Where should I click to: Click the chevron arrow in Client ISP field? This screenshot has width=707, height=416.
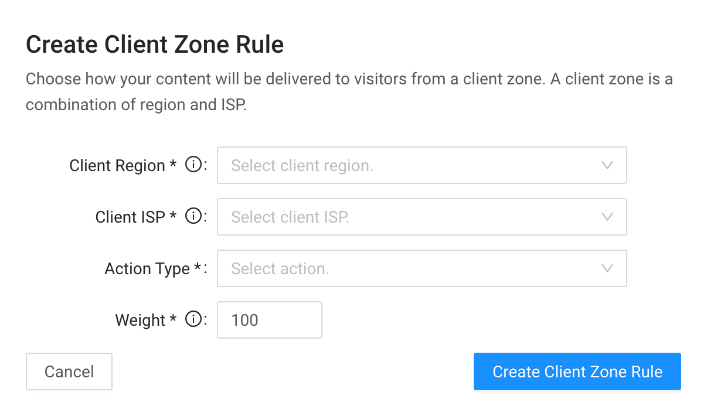(x=607, y=217)
